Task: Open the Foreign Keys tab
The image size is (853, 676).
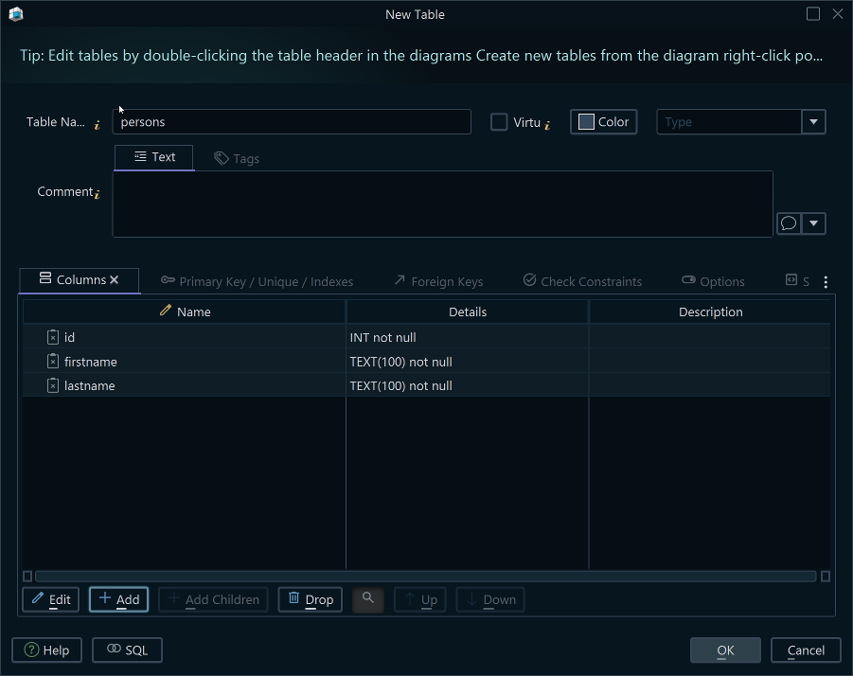Action: (x=438, y=281)
